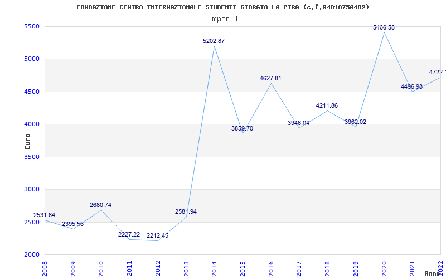The width and height of the screenshot is (446, 279).
Task: Click the data label 4627.81
Action: point(270,78)
